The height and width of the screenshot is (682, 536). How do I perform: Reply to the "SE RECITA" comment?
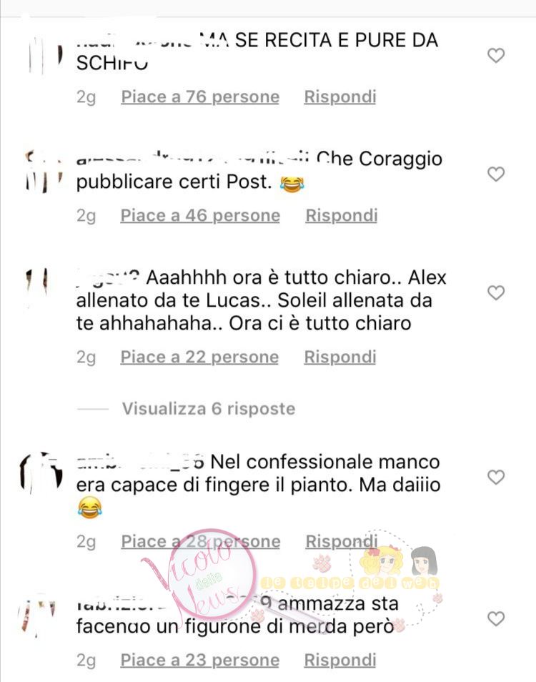pos(340,97)
